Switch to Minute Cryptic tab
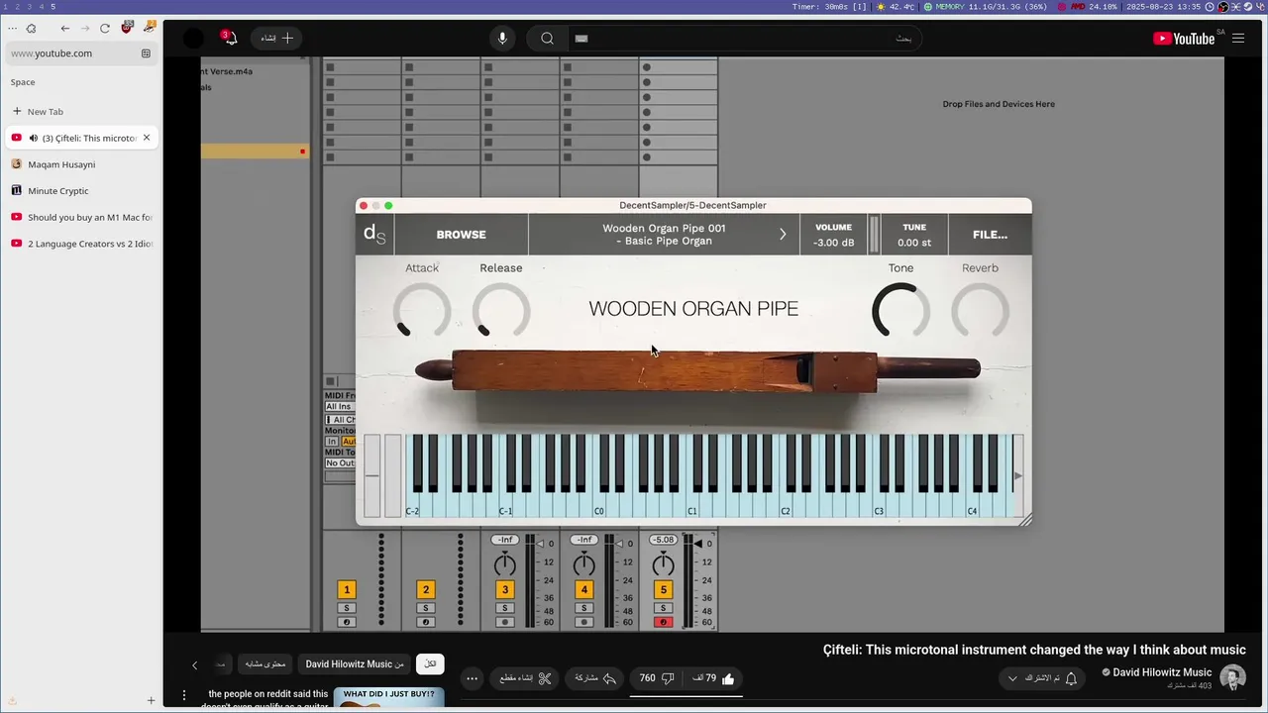 82,191
